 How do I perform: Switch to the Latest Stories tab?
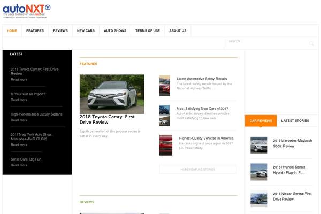click(295, 121)
